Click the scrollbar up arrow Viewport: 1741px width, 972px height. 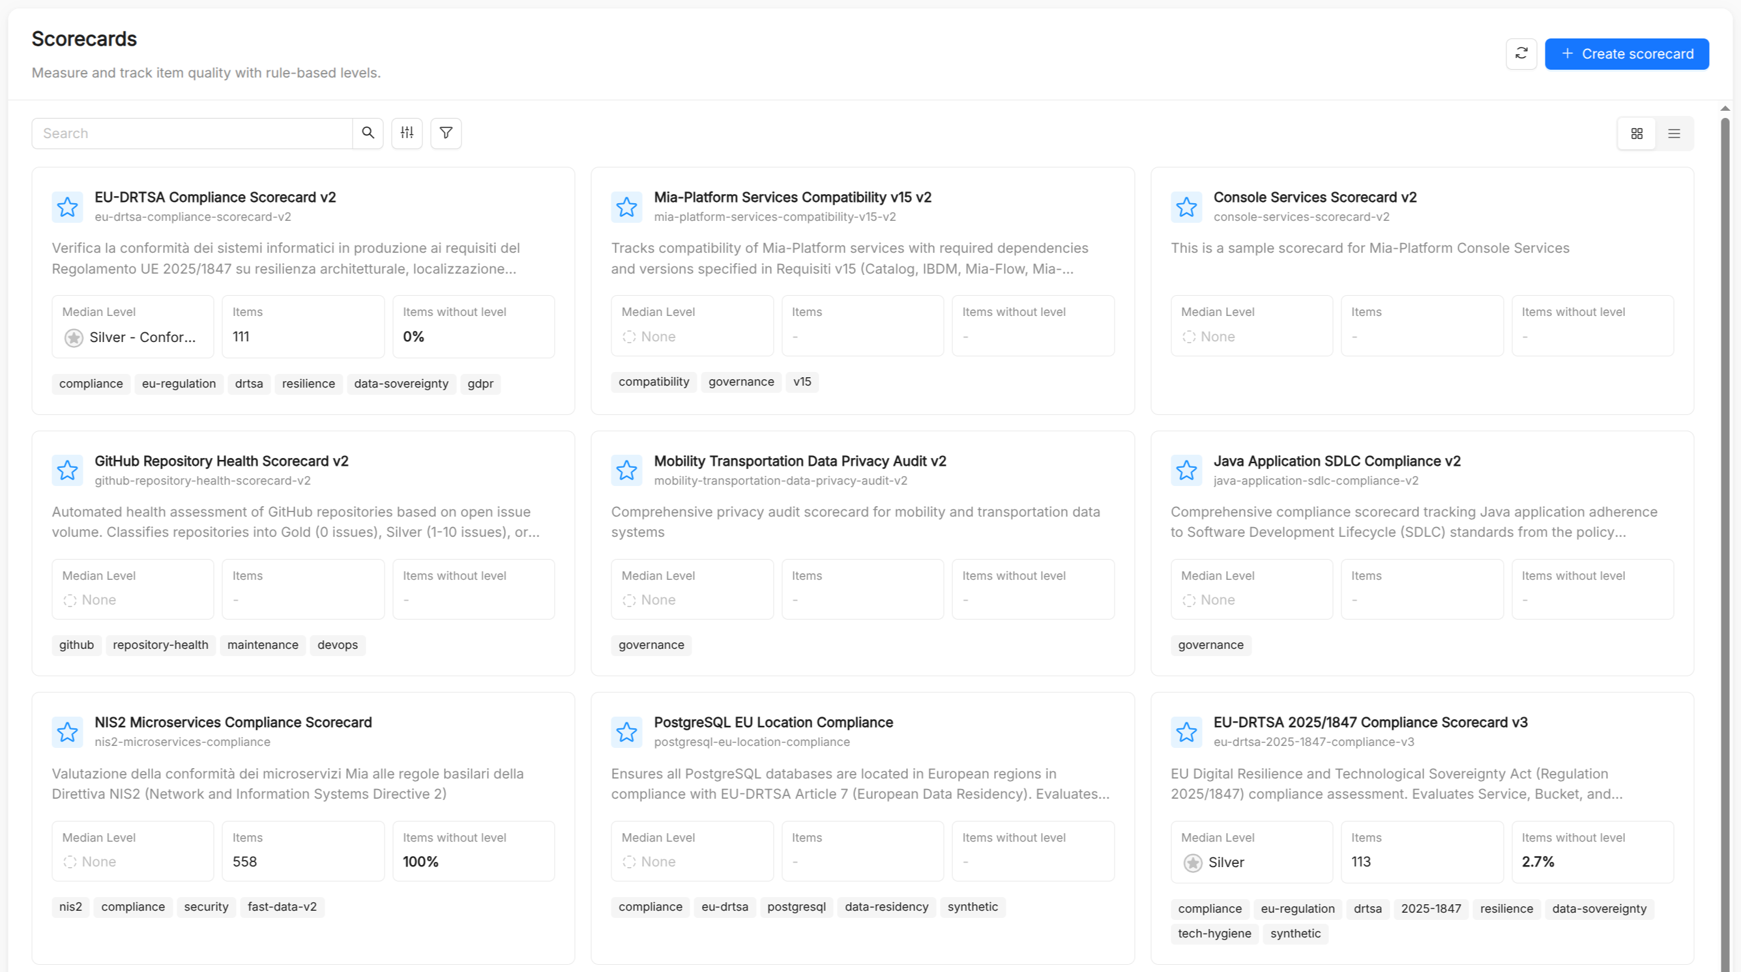[1725, 108]
